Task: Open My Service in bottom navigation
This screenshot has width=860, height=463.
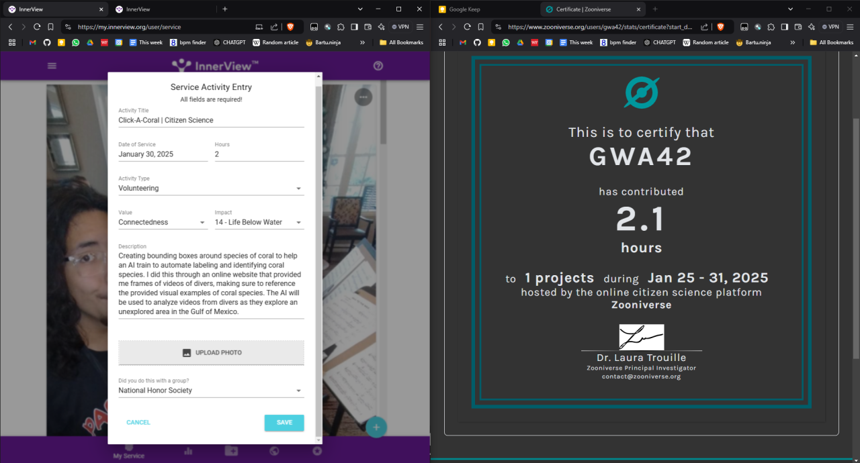Action: click(x=128, y=452)
